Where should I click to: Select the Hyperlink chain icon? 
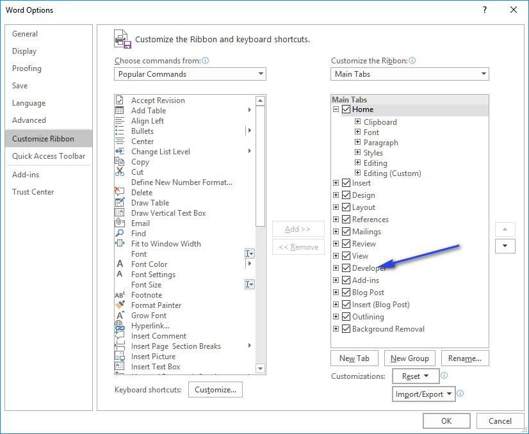(x=119, y=325)
